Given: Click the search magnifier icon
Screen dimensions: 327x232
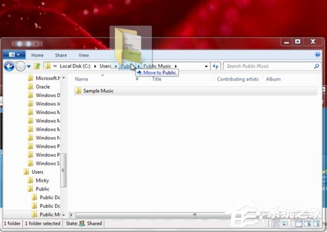Looking at the screenshot, I should 316,66.
